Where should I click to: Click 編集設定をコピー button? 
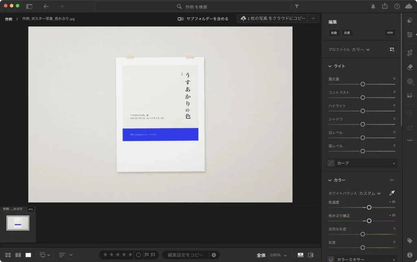coord(185,255)
